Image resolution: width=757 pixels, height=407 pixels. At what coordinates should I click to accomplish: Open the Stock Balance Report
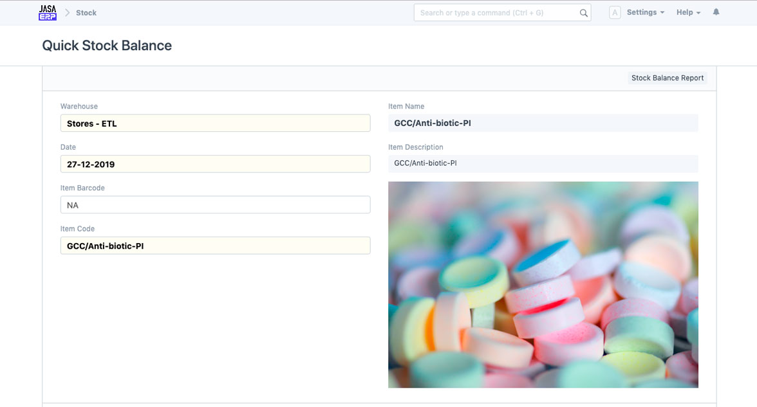tap(668, 78)
